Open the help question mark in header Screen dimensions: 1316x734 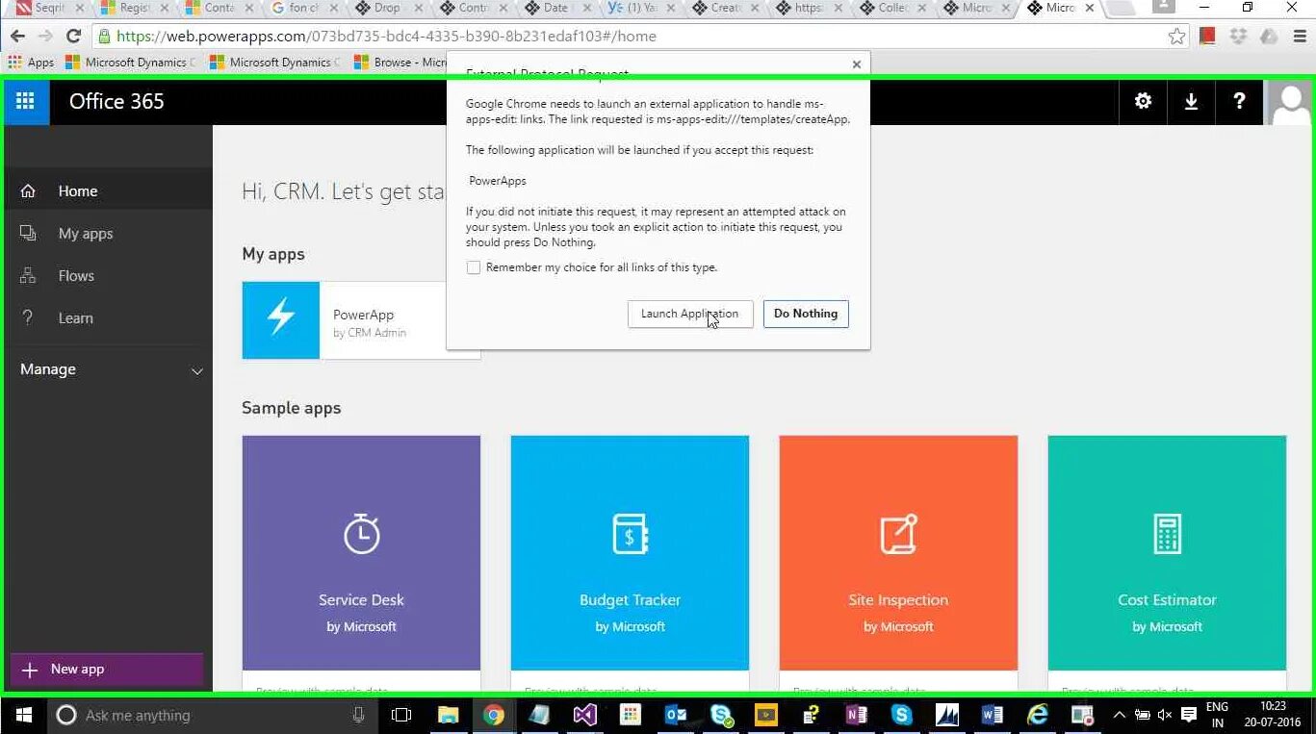tap(1239, 101)
